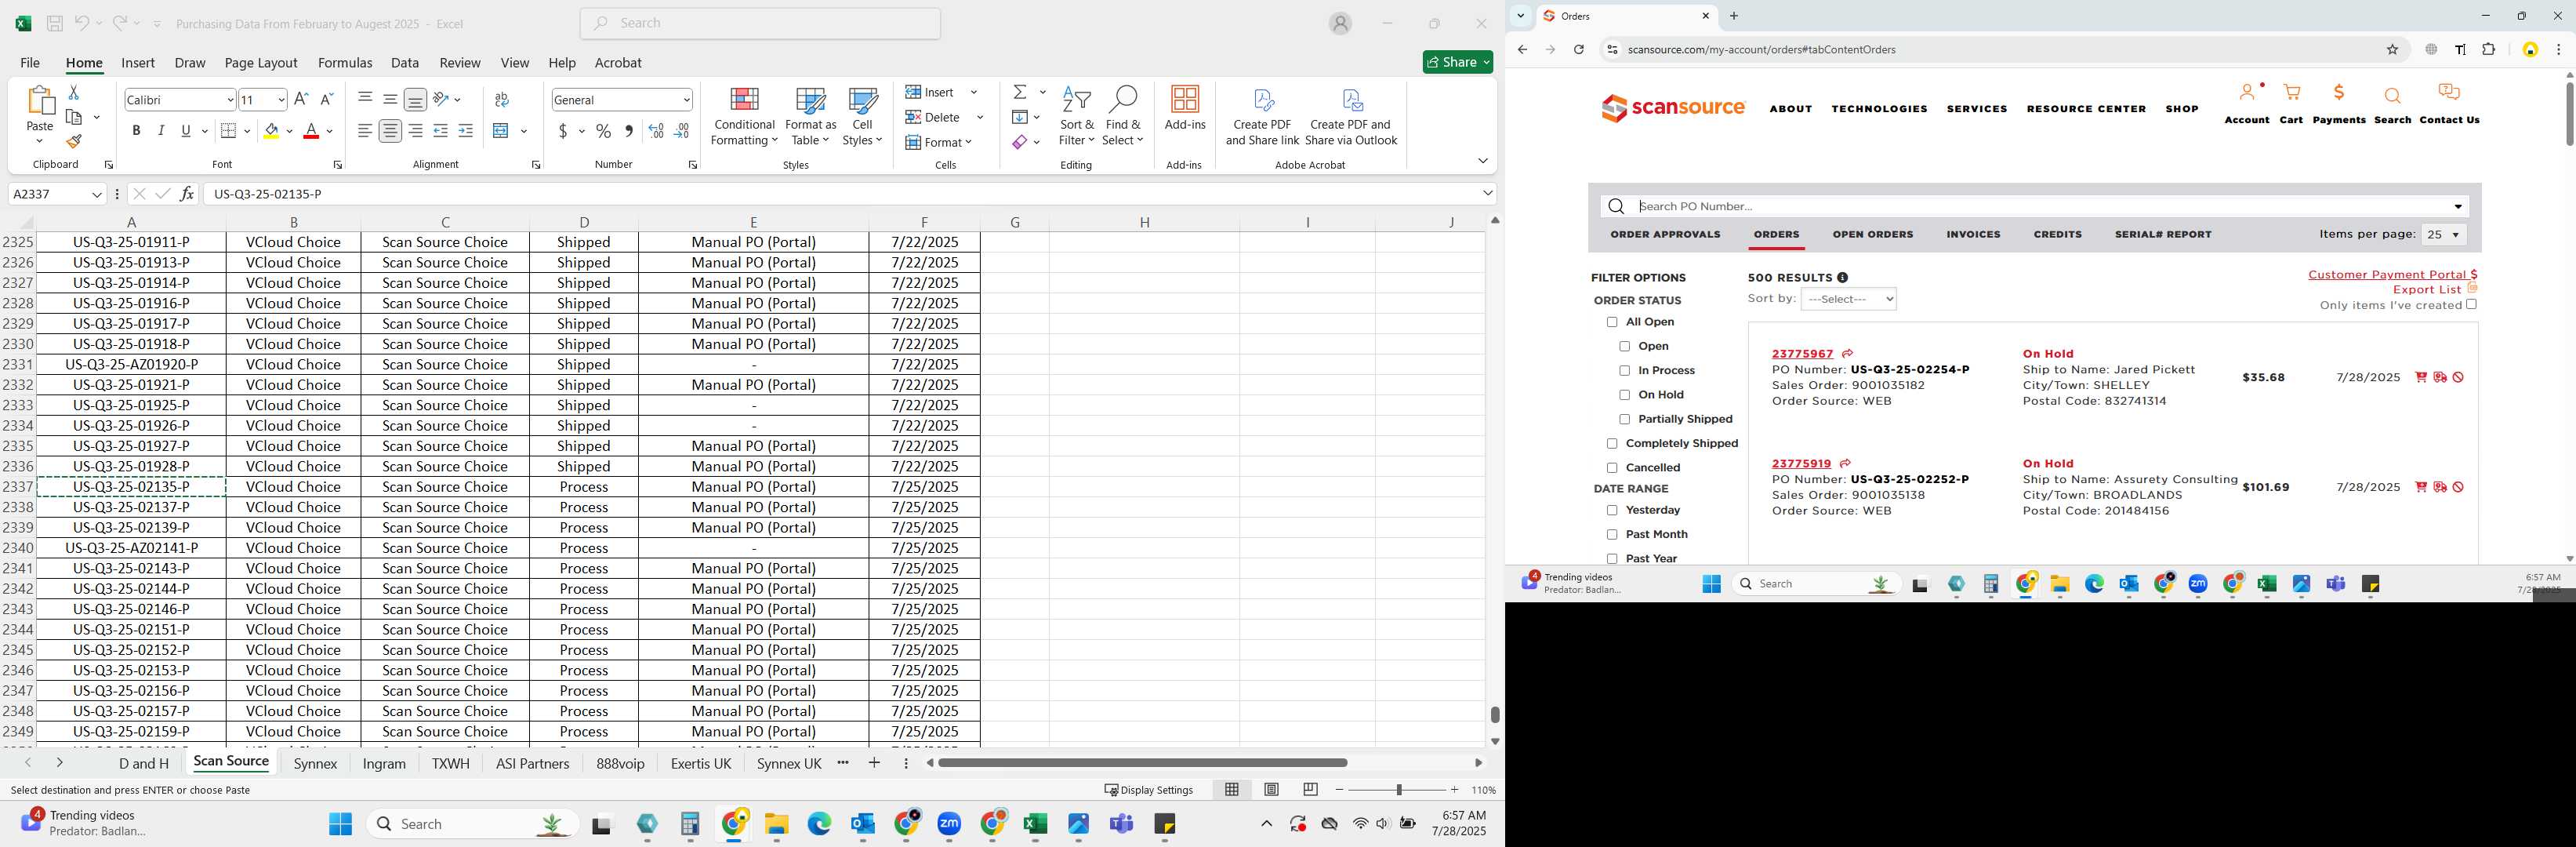The image size is (2576, 847).
Task: Click Find & Select magnifier icon
Action: (1123, 117)
